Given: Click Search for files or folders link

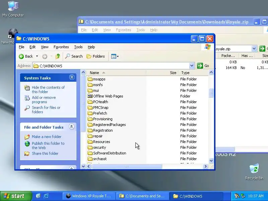Looking at the screenshot, I should coord(46,110).
